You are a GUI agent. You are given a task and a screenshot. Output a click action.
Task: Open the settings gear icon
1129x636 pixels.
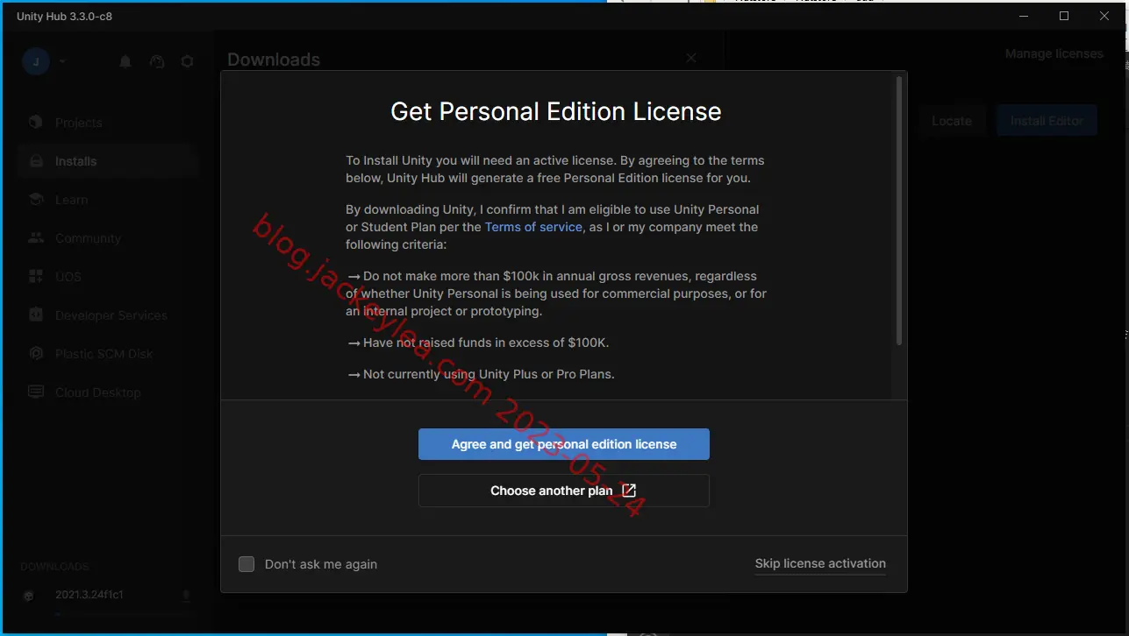click(187, 61)
